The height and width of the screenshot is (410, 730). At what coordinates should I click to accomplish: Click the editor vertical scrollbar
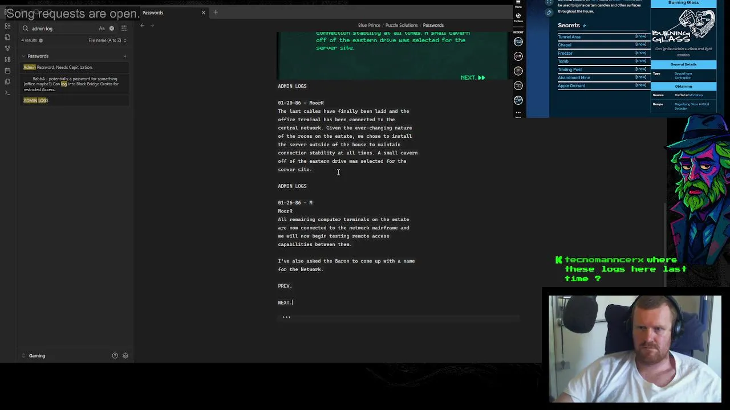tap(664, 245)
